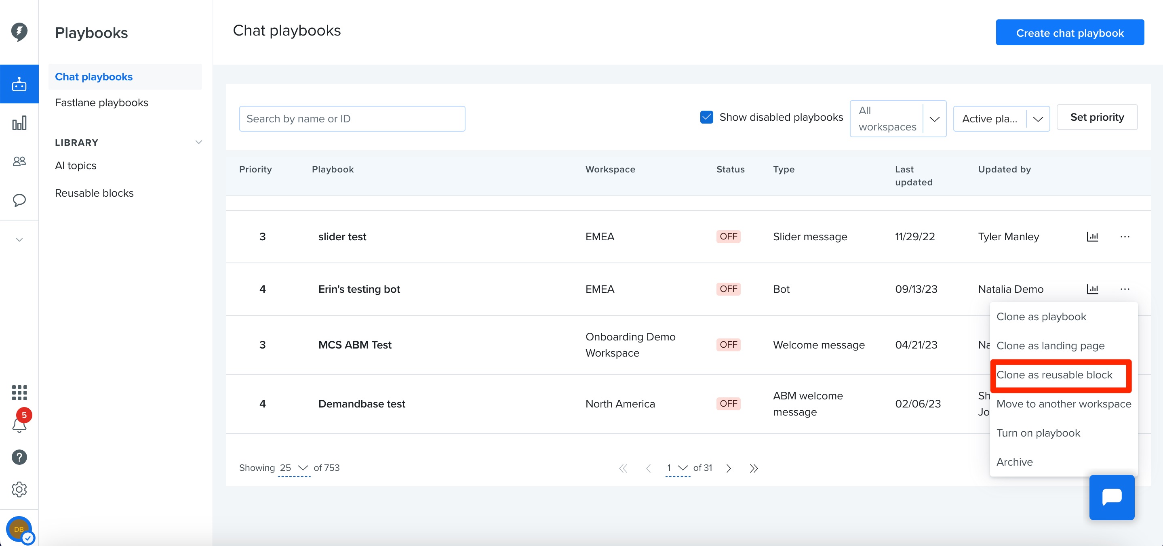Open the DB user avatar

tap(19, 529)
